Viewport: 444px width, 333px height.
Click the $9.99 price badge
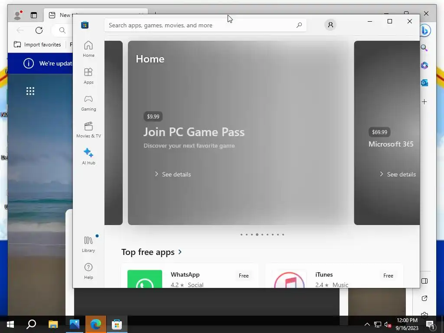(x=153, y=116)
